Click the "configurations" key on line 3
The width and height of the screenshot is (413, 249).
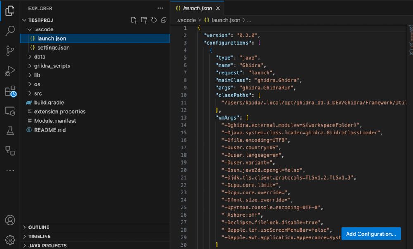point(227,43)
